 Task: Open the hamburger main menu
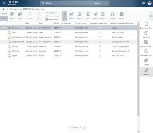tap(4, 3)
